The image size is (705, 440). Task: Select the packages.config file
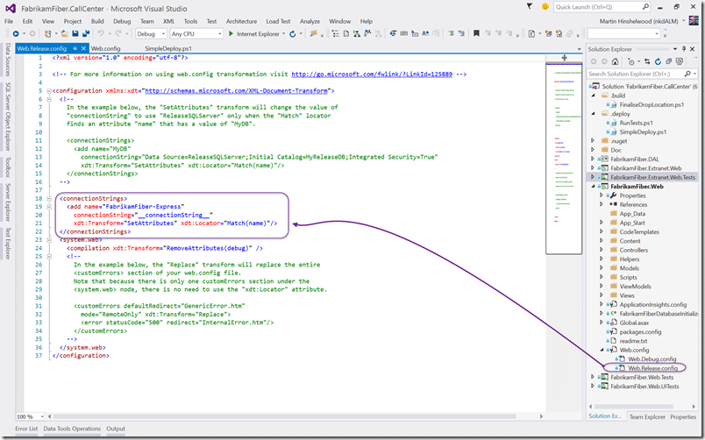click(x=640, y=331)
